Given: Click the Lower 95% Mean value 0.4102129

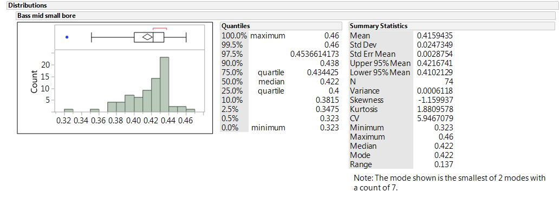Looking at the screenshot, I should click(x=435, y=73).
